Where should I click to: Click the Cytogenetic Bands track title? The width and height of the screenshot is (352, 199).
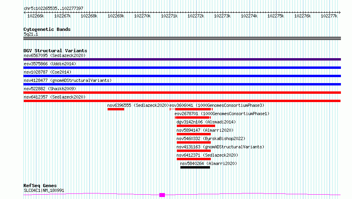pyautogui.click(x=47, y=29)
